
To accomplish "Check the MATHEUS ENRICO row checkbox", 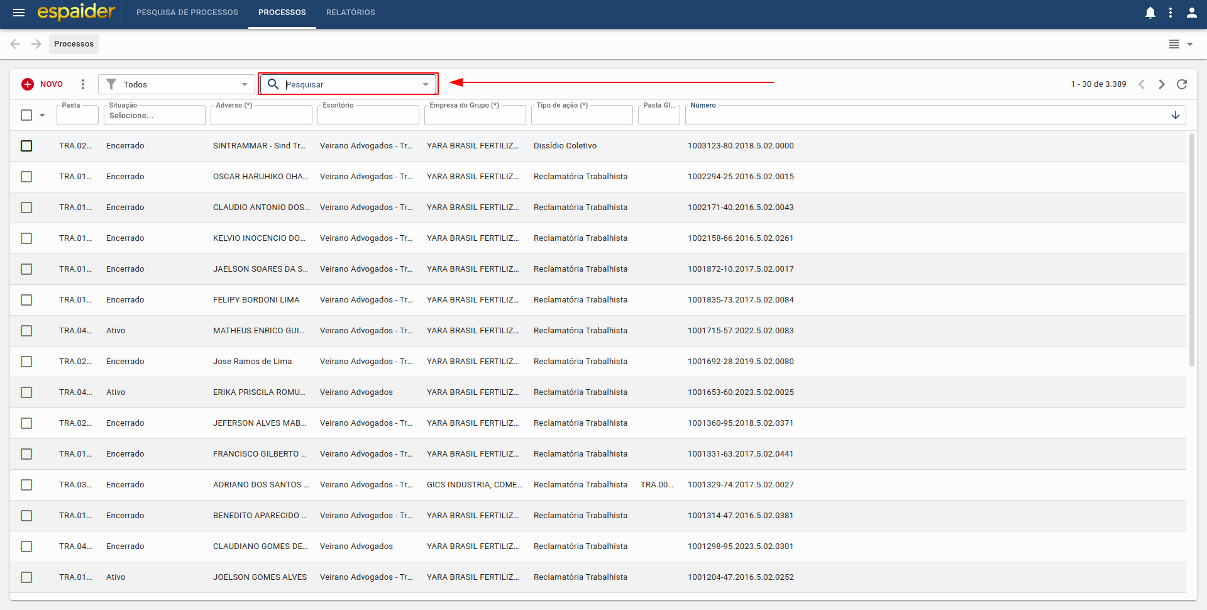I will [x=26, y=331].
